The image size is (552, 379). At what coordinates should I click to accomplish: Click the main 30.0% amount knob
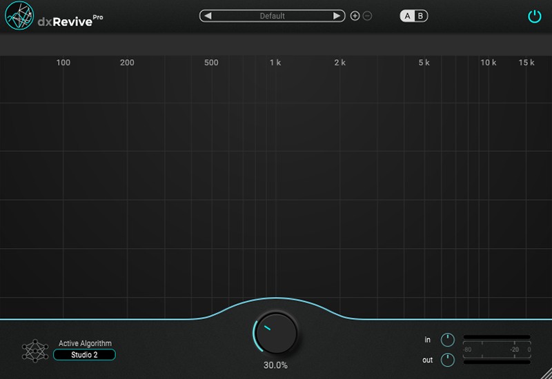click(x=277, y=334)
